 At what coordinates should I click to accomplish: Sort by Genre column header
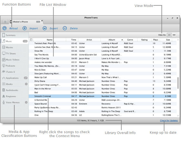pos(130,40)
